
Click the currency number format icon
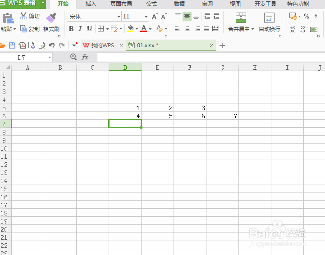pyautogui.click(x=293, y=16)
